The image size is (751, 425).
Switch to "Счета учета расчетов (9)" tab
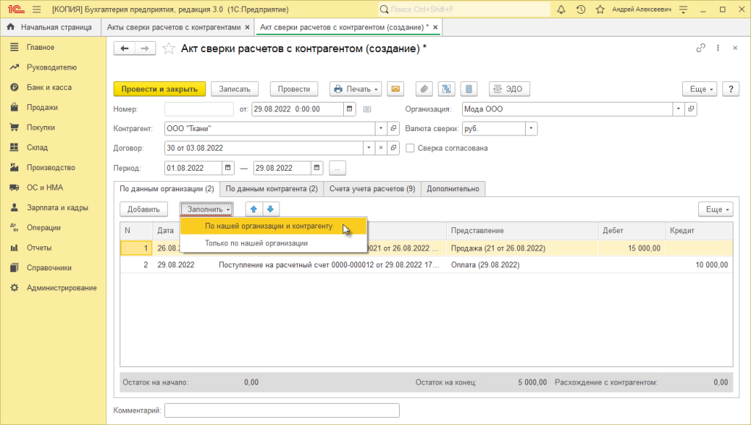pos(372,189)
